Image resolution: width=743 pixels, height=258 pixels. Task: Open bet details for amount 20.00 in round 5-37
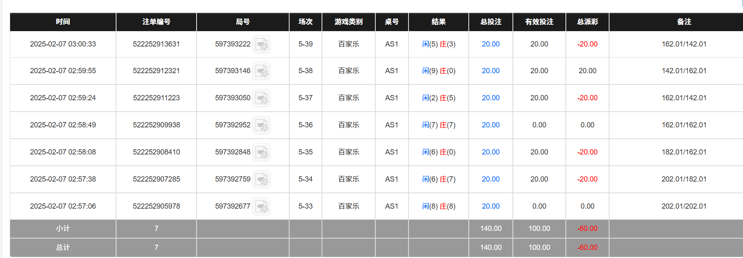pyautogui.click(x=490, y=98)
